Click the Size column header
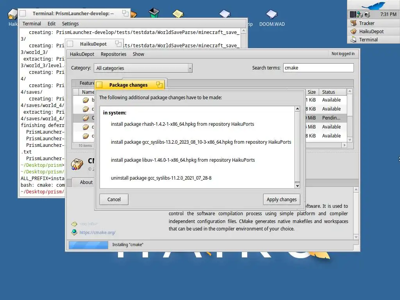The image size is (400, 300). 311,92
